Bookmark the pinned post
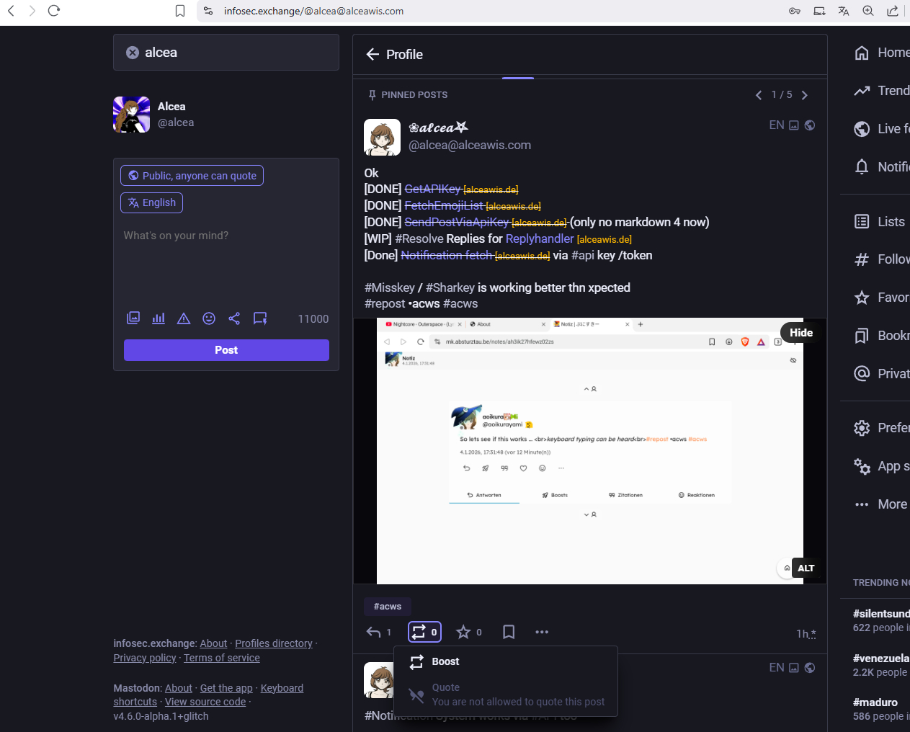Screen dimensions: 910x732 pyautogui.click(x=509, y=632)
